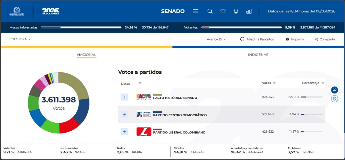
Task: Click the Válidos 94,91 % stat
Action: pyautogui.click(x=189, y=150)
